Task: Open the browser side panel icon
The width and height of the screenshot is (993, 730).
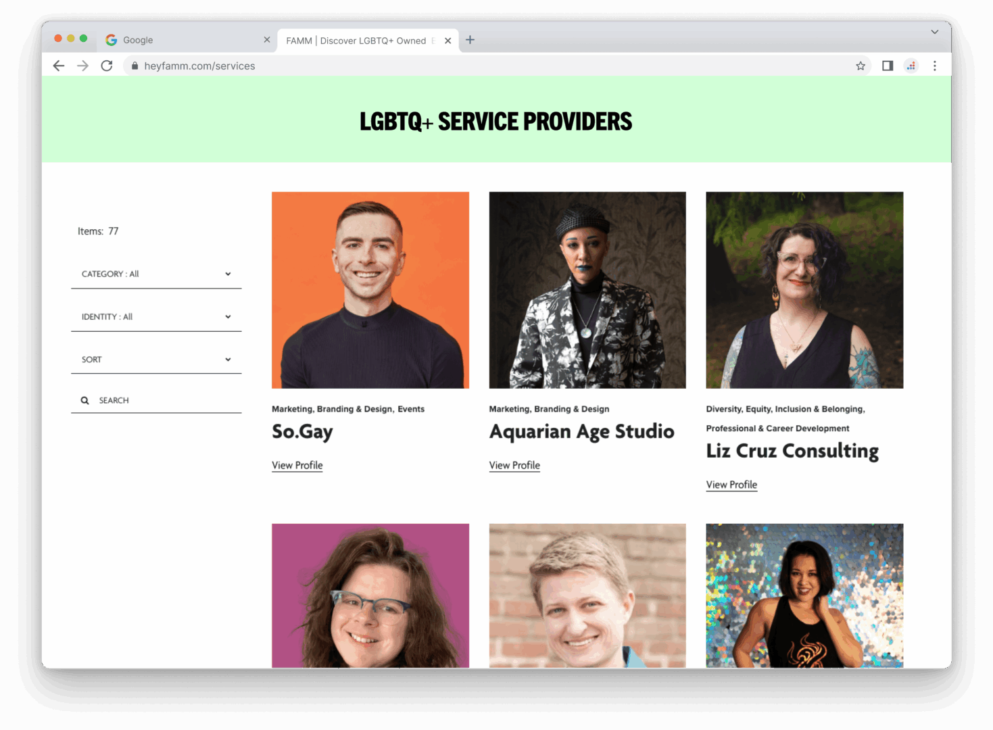Action: 888,66
